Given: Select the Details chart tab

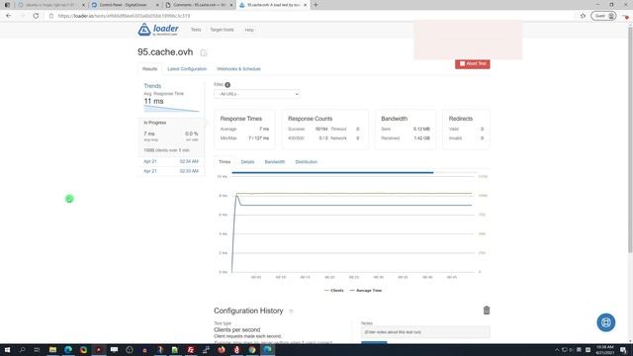Looking at the screenshot, I should click(x=247, y=162).
